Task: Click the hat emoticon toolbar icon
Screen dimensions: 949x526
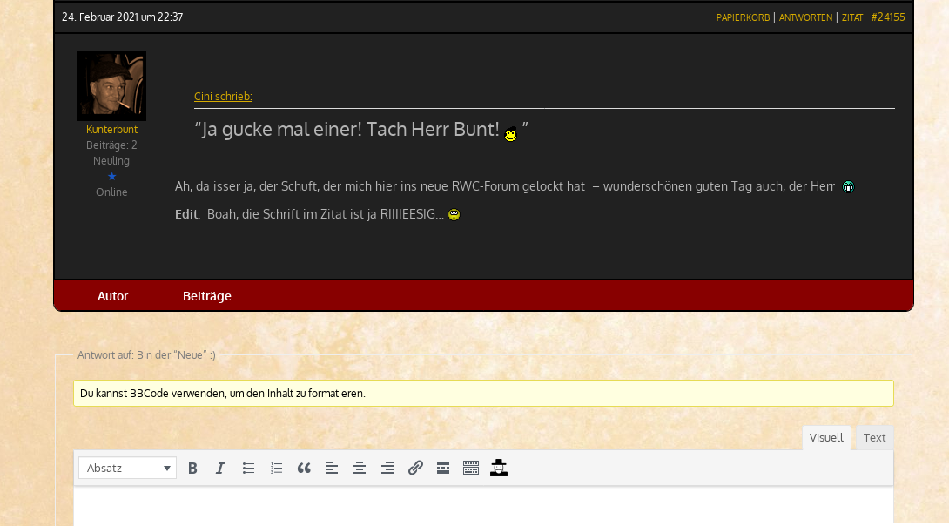Action: click(499, 468)
